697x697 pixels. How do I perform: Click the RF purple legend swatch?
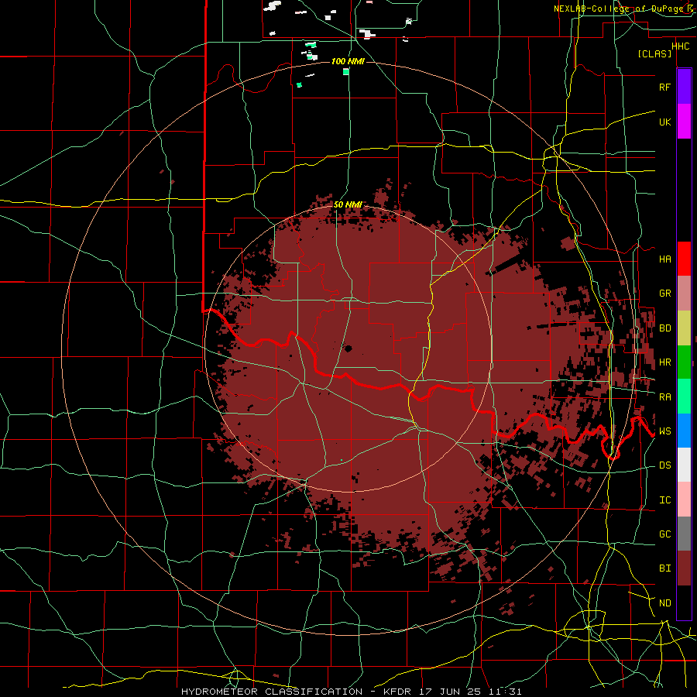point(684,87)
